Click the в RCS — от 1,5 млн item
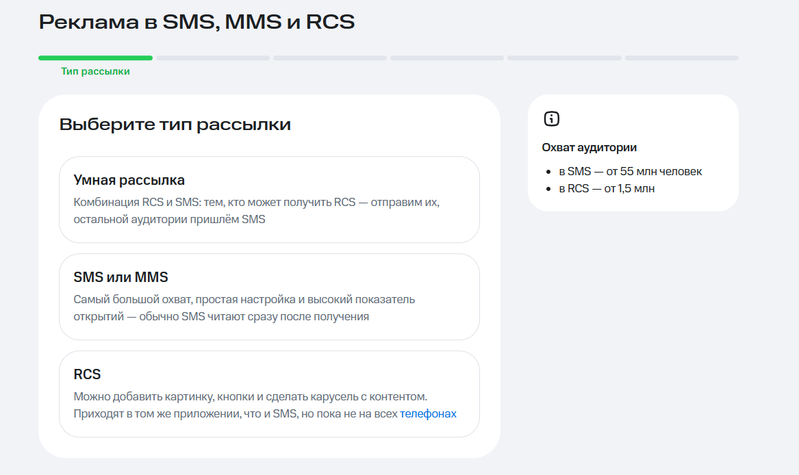Image resolution: width=799 pixels, height=475 pixels. click(x=607, y=189)
